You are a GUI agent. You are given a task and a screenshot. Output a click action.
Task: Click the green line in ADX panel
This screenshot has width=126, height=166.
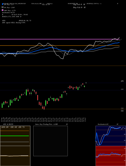pos(15,136)
